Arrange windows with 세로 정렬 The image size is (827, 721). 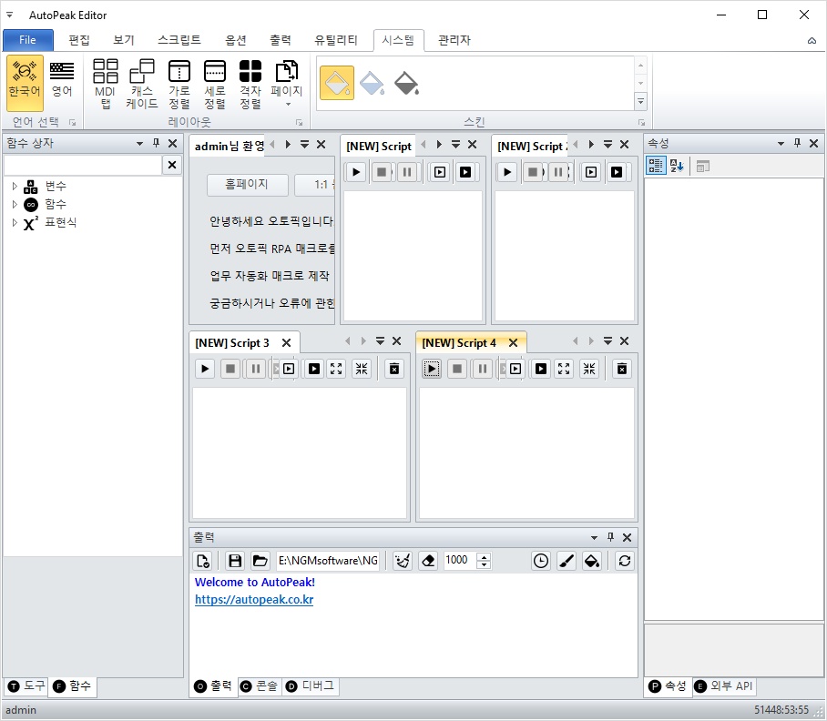[215, 83]
